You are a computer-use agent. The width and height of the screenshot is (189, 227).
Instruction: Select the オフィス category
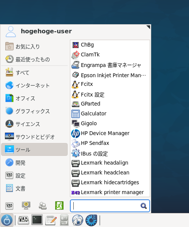point(34,98)
